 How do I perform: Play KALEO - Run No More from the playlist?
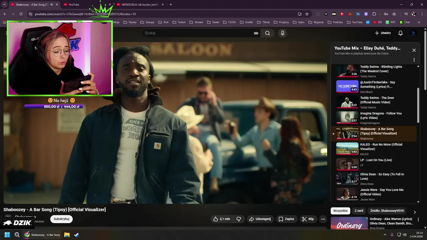point(374,149)
